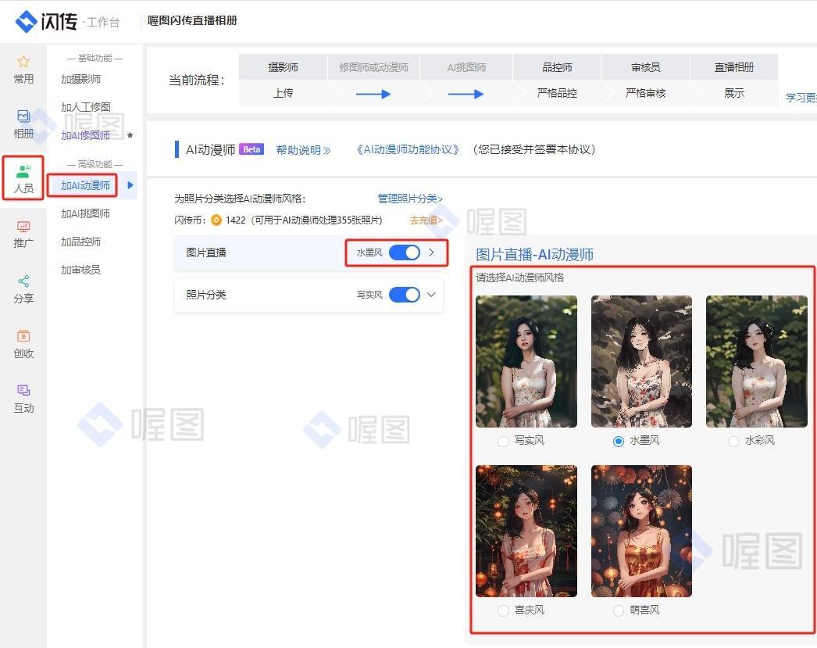Viewport: 817px width, 648px height.
Task: Select the 萌喜风 radio button
Action: click(619, 610)
